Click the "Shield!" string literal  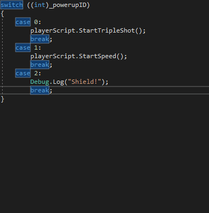85,82
